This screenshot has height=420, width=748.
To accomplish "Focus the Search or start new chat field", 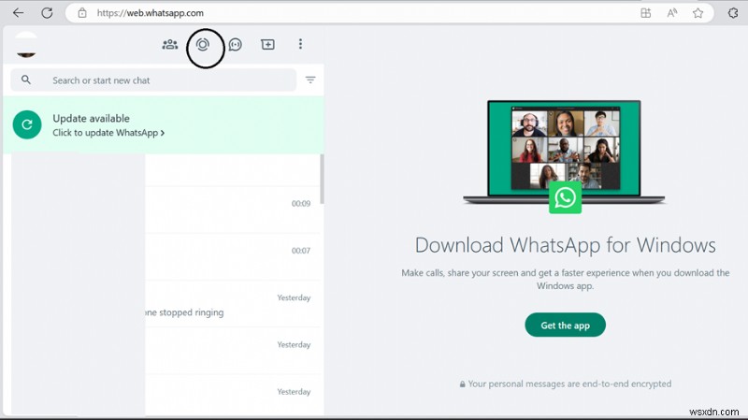I will coord(153,80).
